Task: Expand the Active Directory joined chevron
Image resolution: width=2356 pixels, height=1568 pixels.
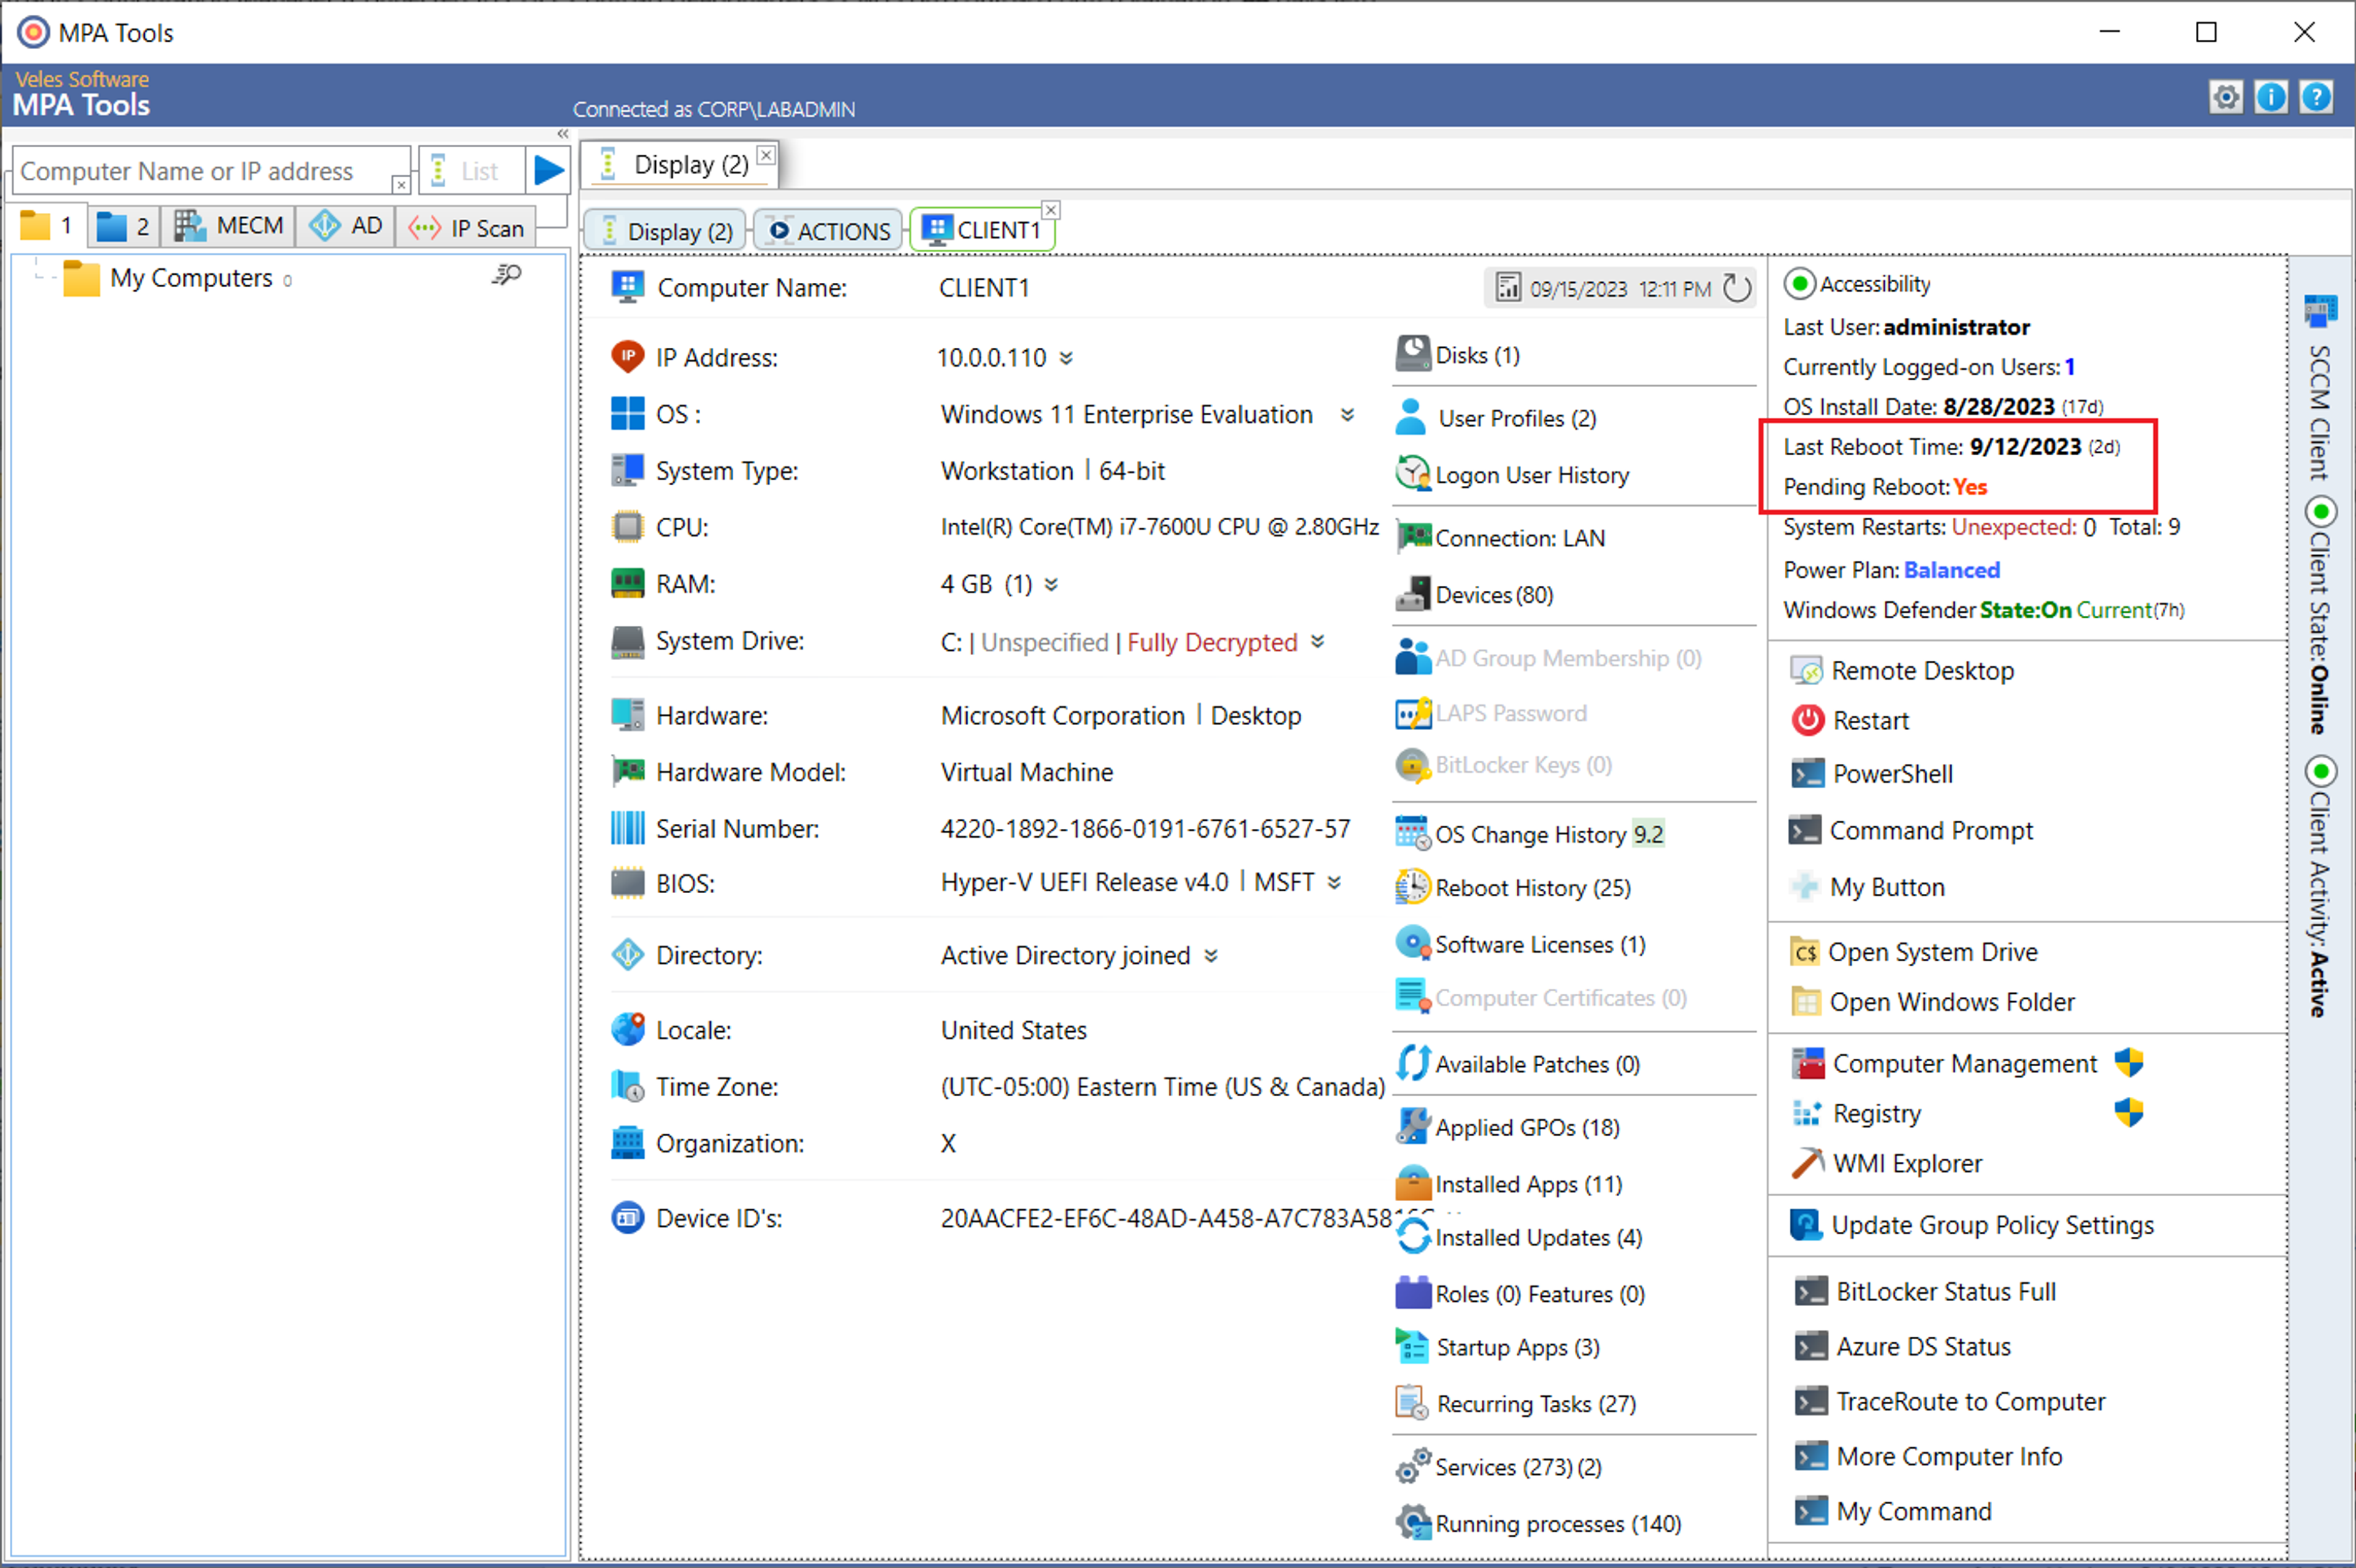Action: (1211, 956)
